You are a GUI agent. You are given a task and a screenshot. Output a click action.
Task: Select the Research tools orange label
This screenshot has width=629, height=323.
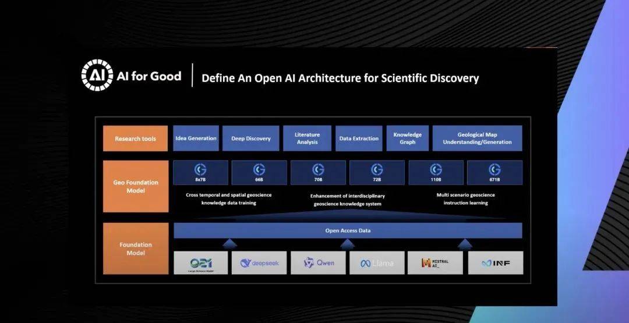[136, 139]
